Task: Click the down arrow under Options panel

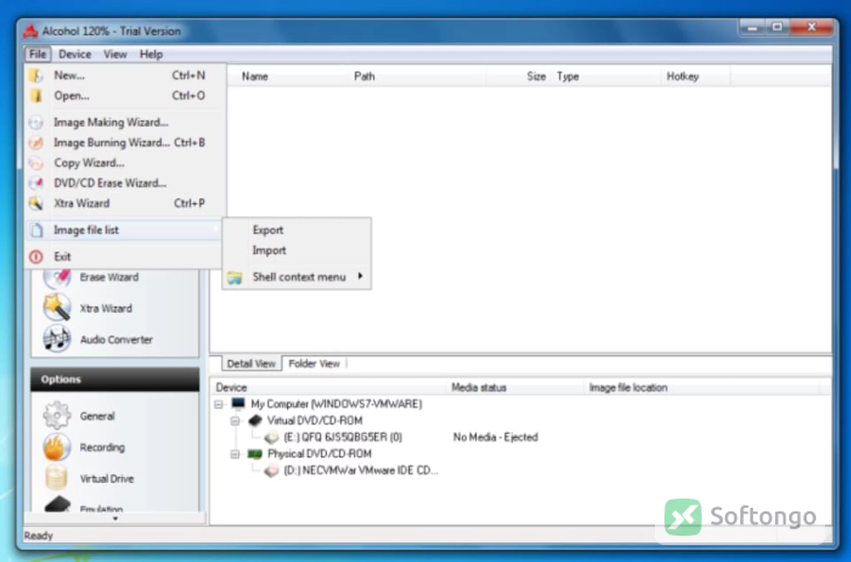Action: pyautogui.click(x=115, y=518)
